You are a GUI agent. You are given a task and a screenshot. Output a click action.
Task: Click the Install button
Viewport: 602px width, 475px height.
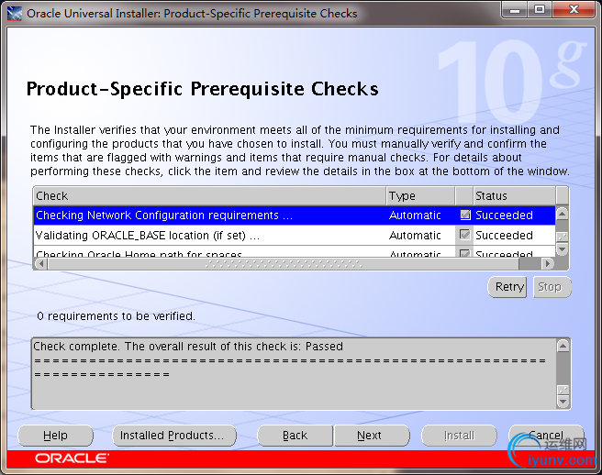point(459,436)
